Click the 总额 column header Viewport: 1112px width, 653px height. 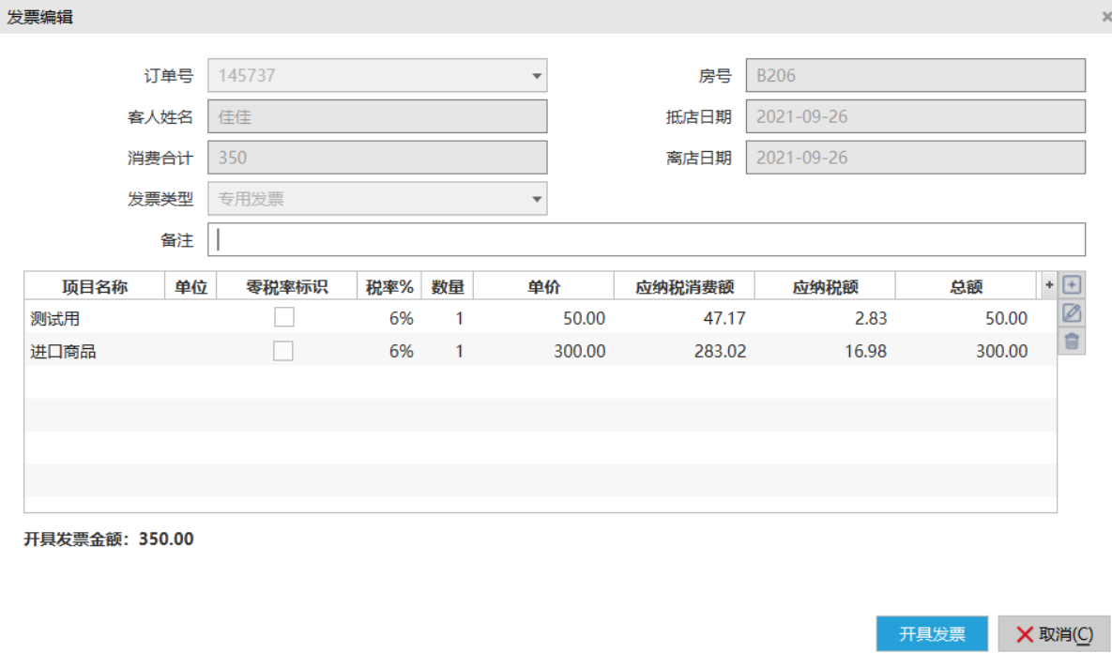click(966, 287)
